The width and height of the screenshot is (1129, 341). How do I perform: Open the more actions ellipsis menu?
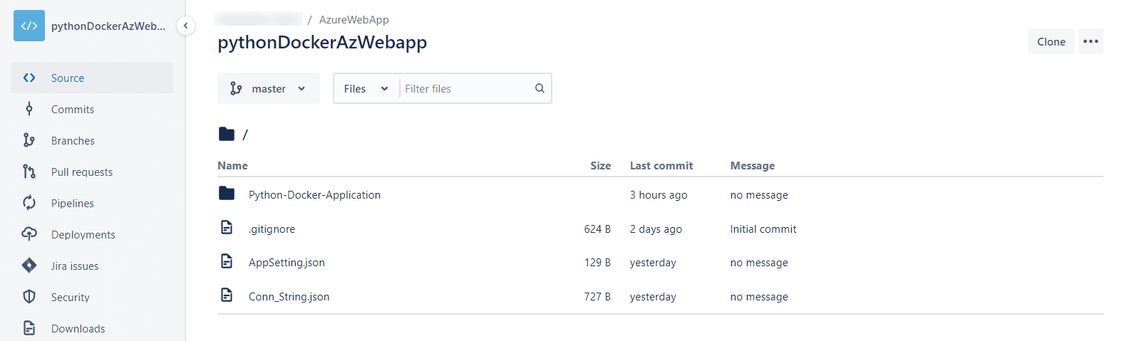(1091, 41)
